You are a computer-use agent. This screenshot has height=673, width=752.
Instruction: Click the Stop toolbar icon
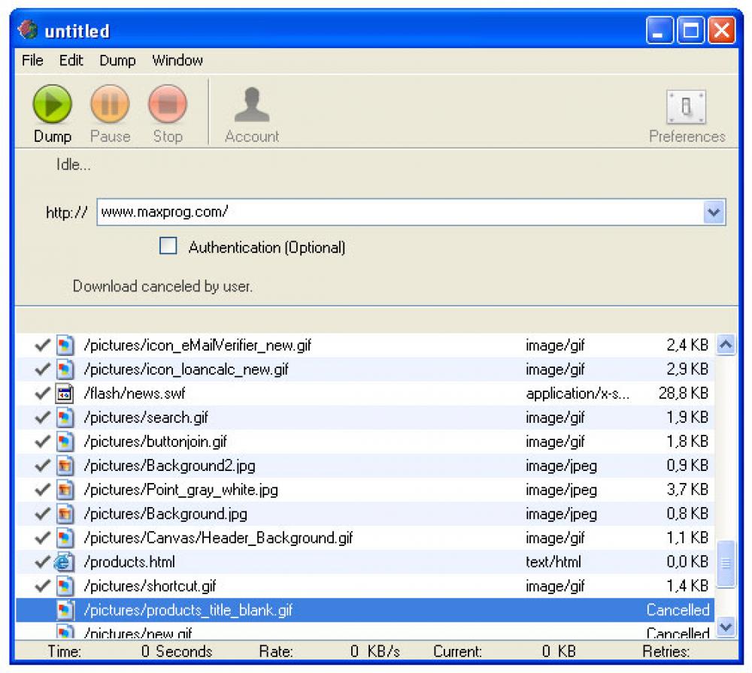tap(167, 105)
